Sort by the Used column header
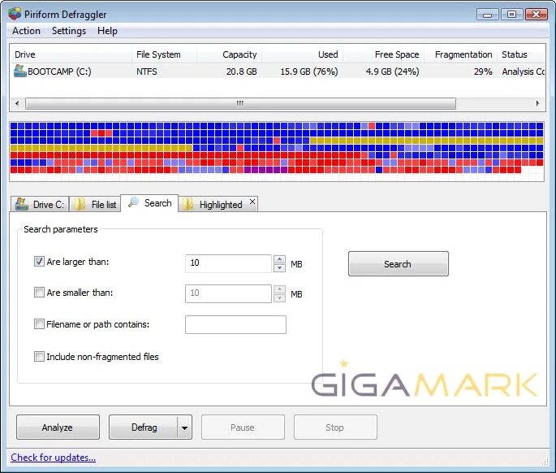Viewport: 556px width, 473px height. point(303,54)
